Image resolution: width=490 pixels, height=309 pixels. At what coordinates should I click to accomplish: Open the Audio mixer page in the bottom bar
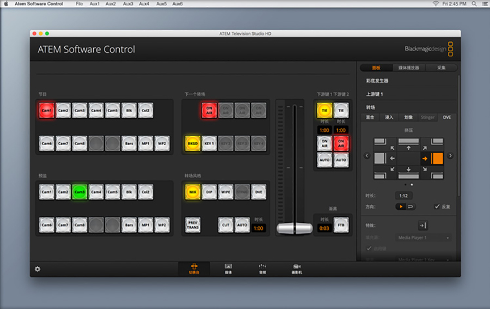click(x=262, y=269)
